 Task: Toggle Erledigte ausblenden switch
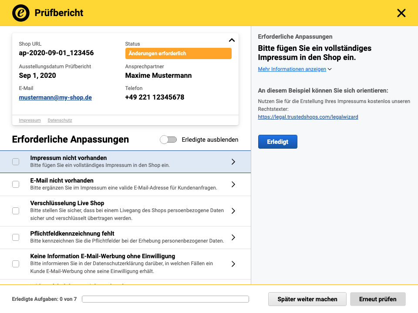tap(168, 140)
